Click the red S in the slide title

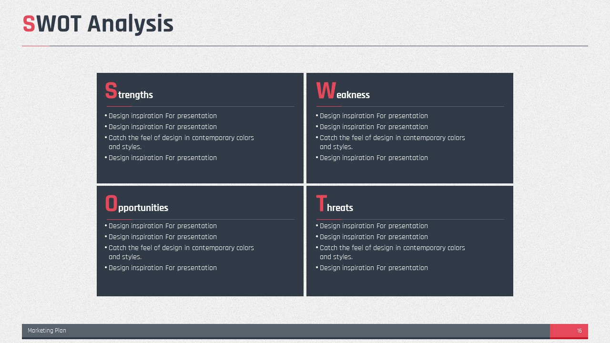click(x=29, y=24)
